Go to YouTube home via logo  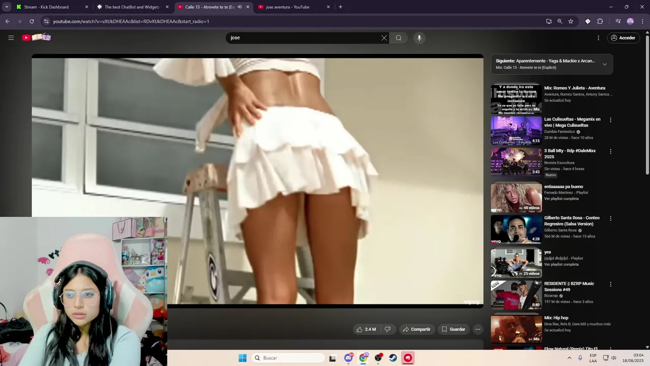pos(37,38)
